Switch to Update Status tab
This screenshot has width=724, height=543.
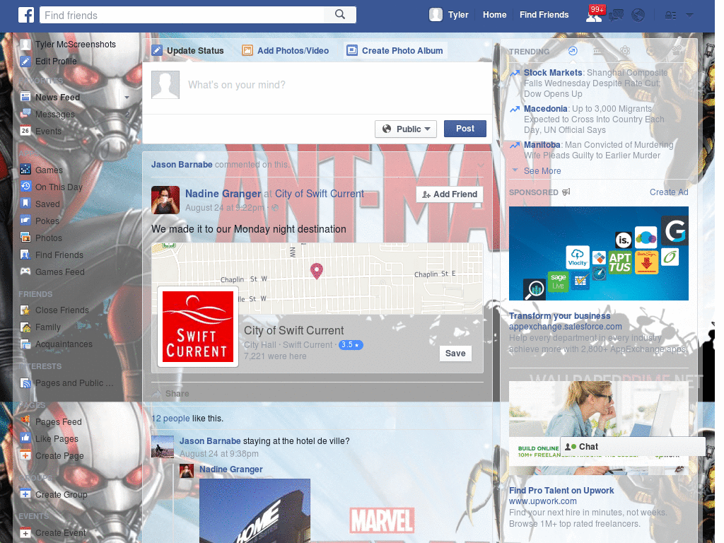(x=188, y=50)
